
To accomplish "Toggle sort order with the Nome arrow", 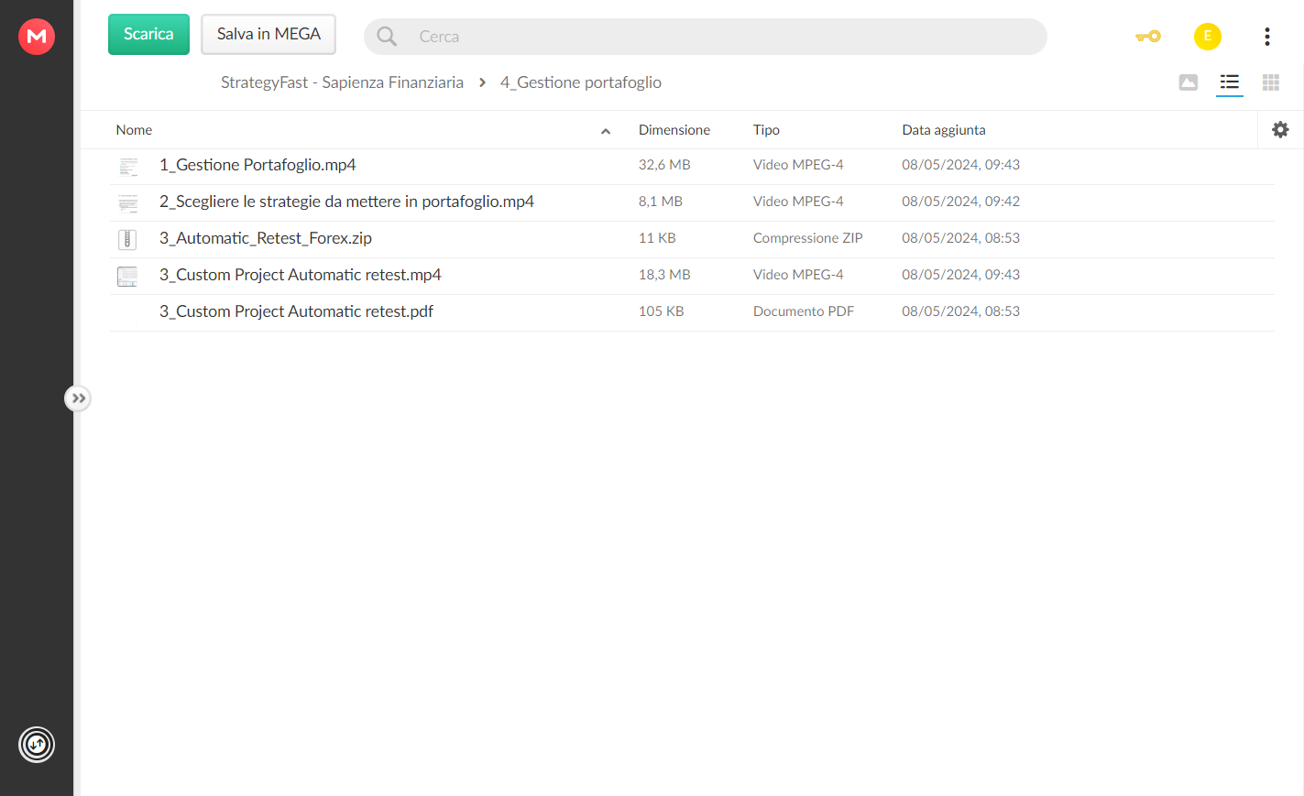I will (606, 131).
